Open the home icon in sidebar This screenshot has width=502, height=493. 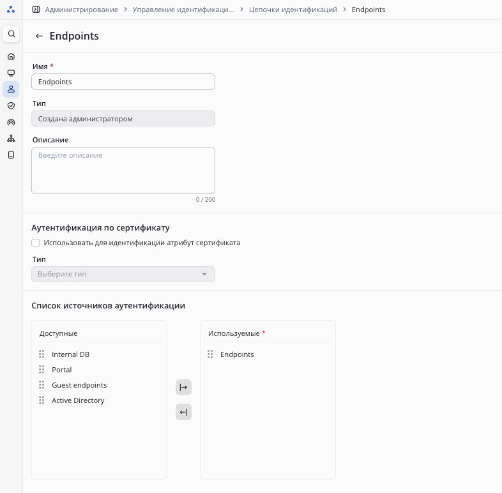11,56
